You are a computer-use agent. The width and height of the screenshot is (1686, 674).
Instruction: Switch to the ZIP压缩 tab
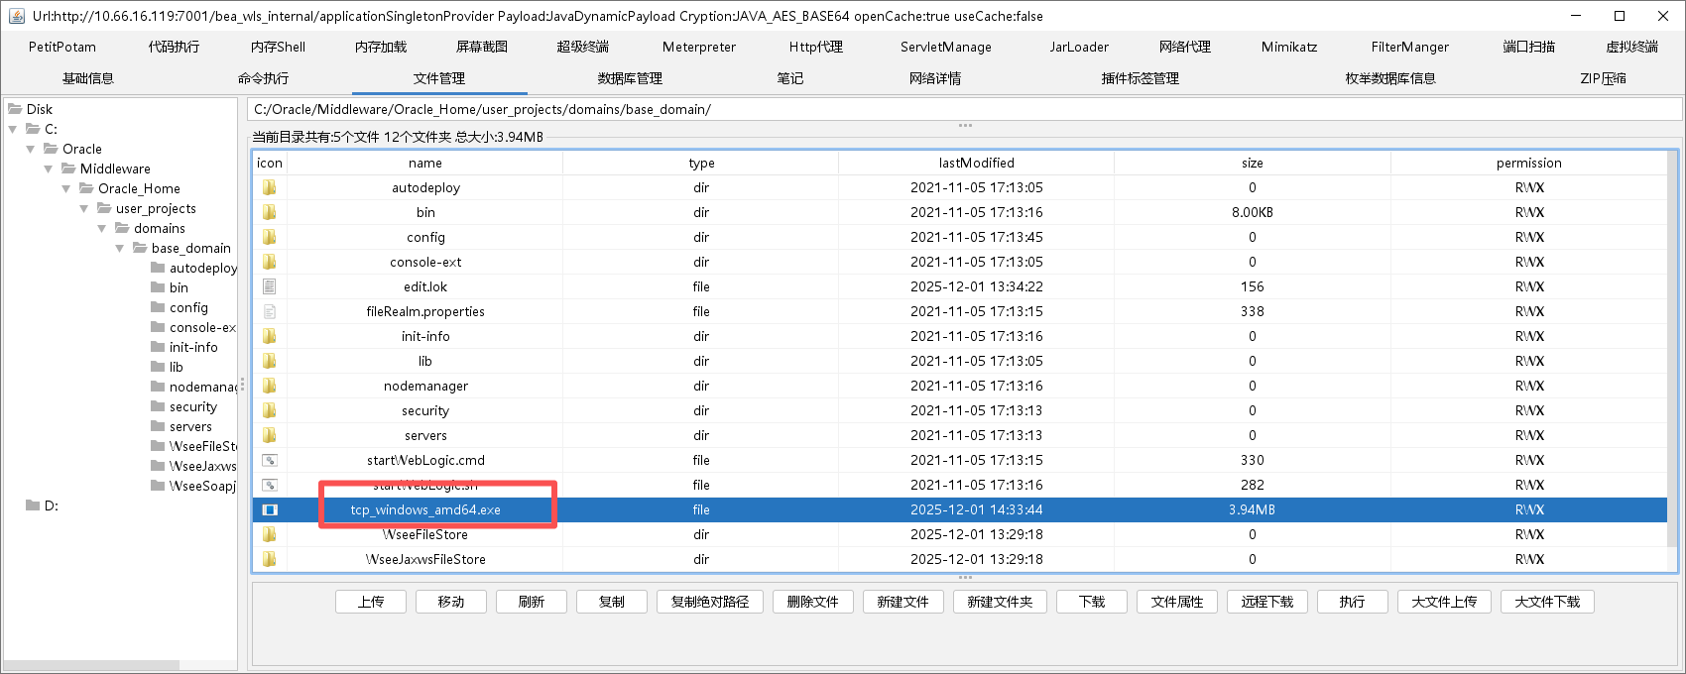coord(1603,78)
